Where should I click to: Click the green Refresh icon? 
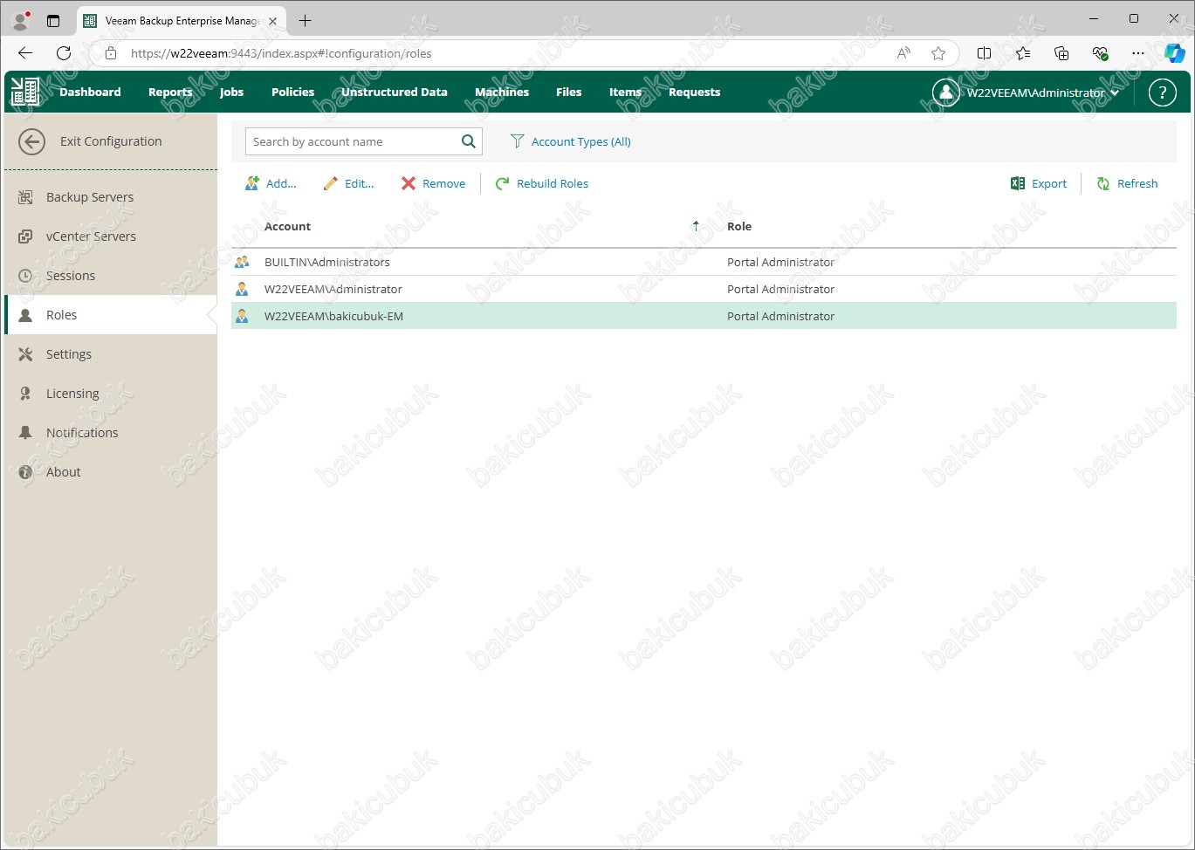pyautogui.click(x=1103, y=183)
